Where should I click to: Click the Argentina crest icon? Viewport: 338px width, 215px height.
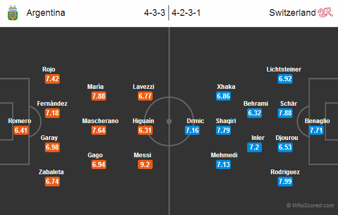[12, 13]
